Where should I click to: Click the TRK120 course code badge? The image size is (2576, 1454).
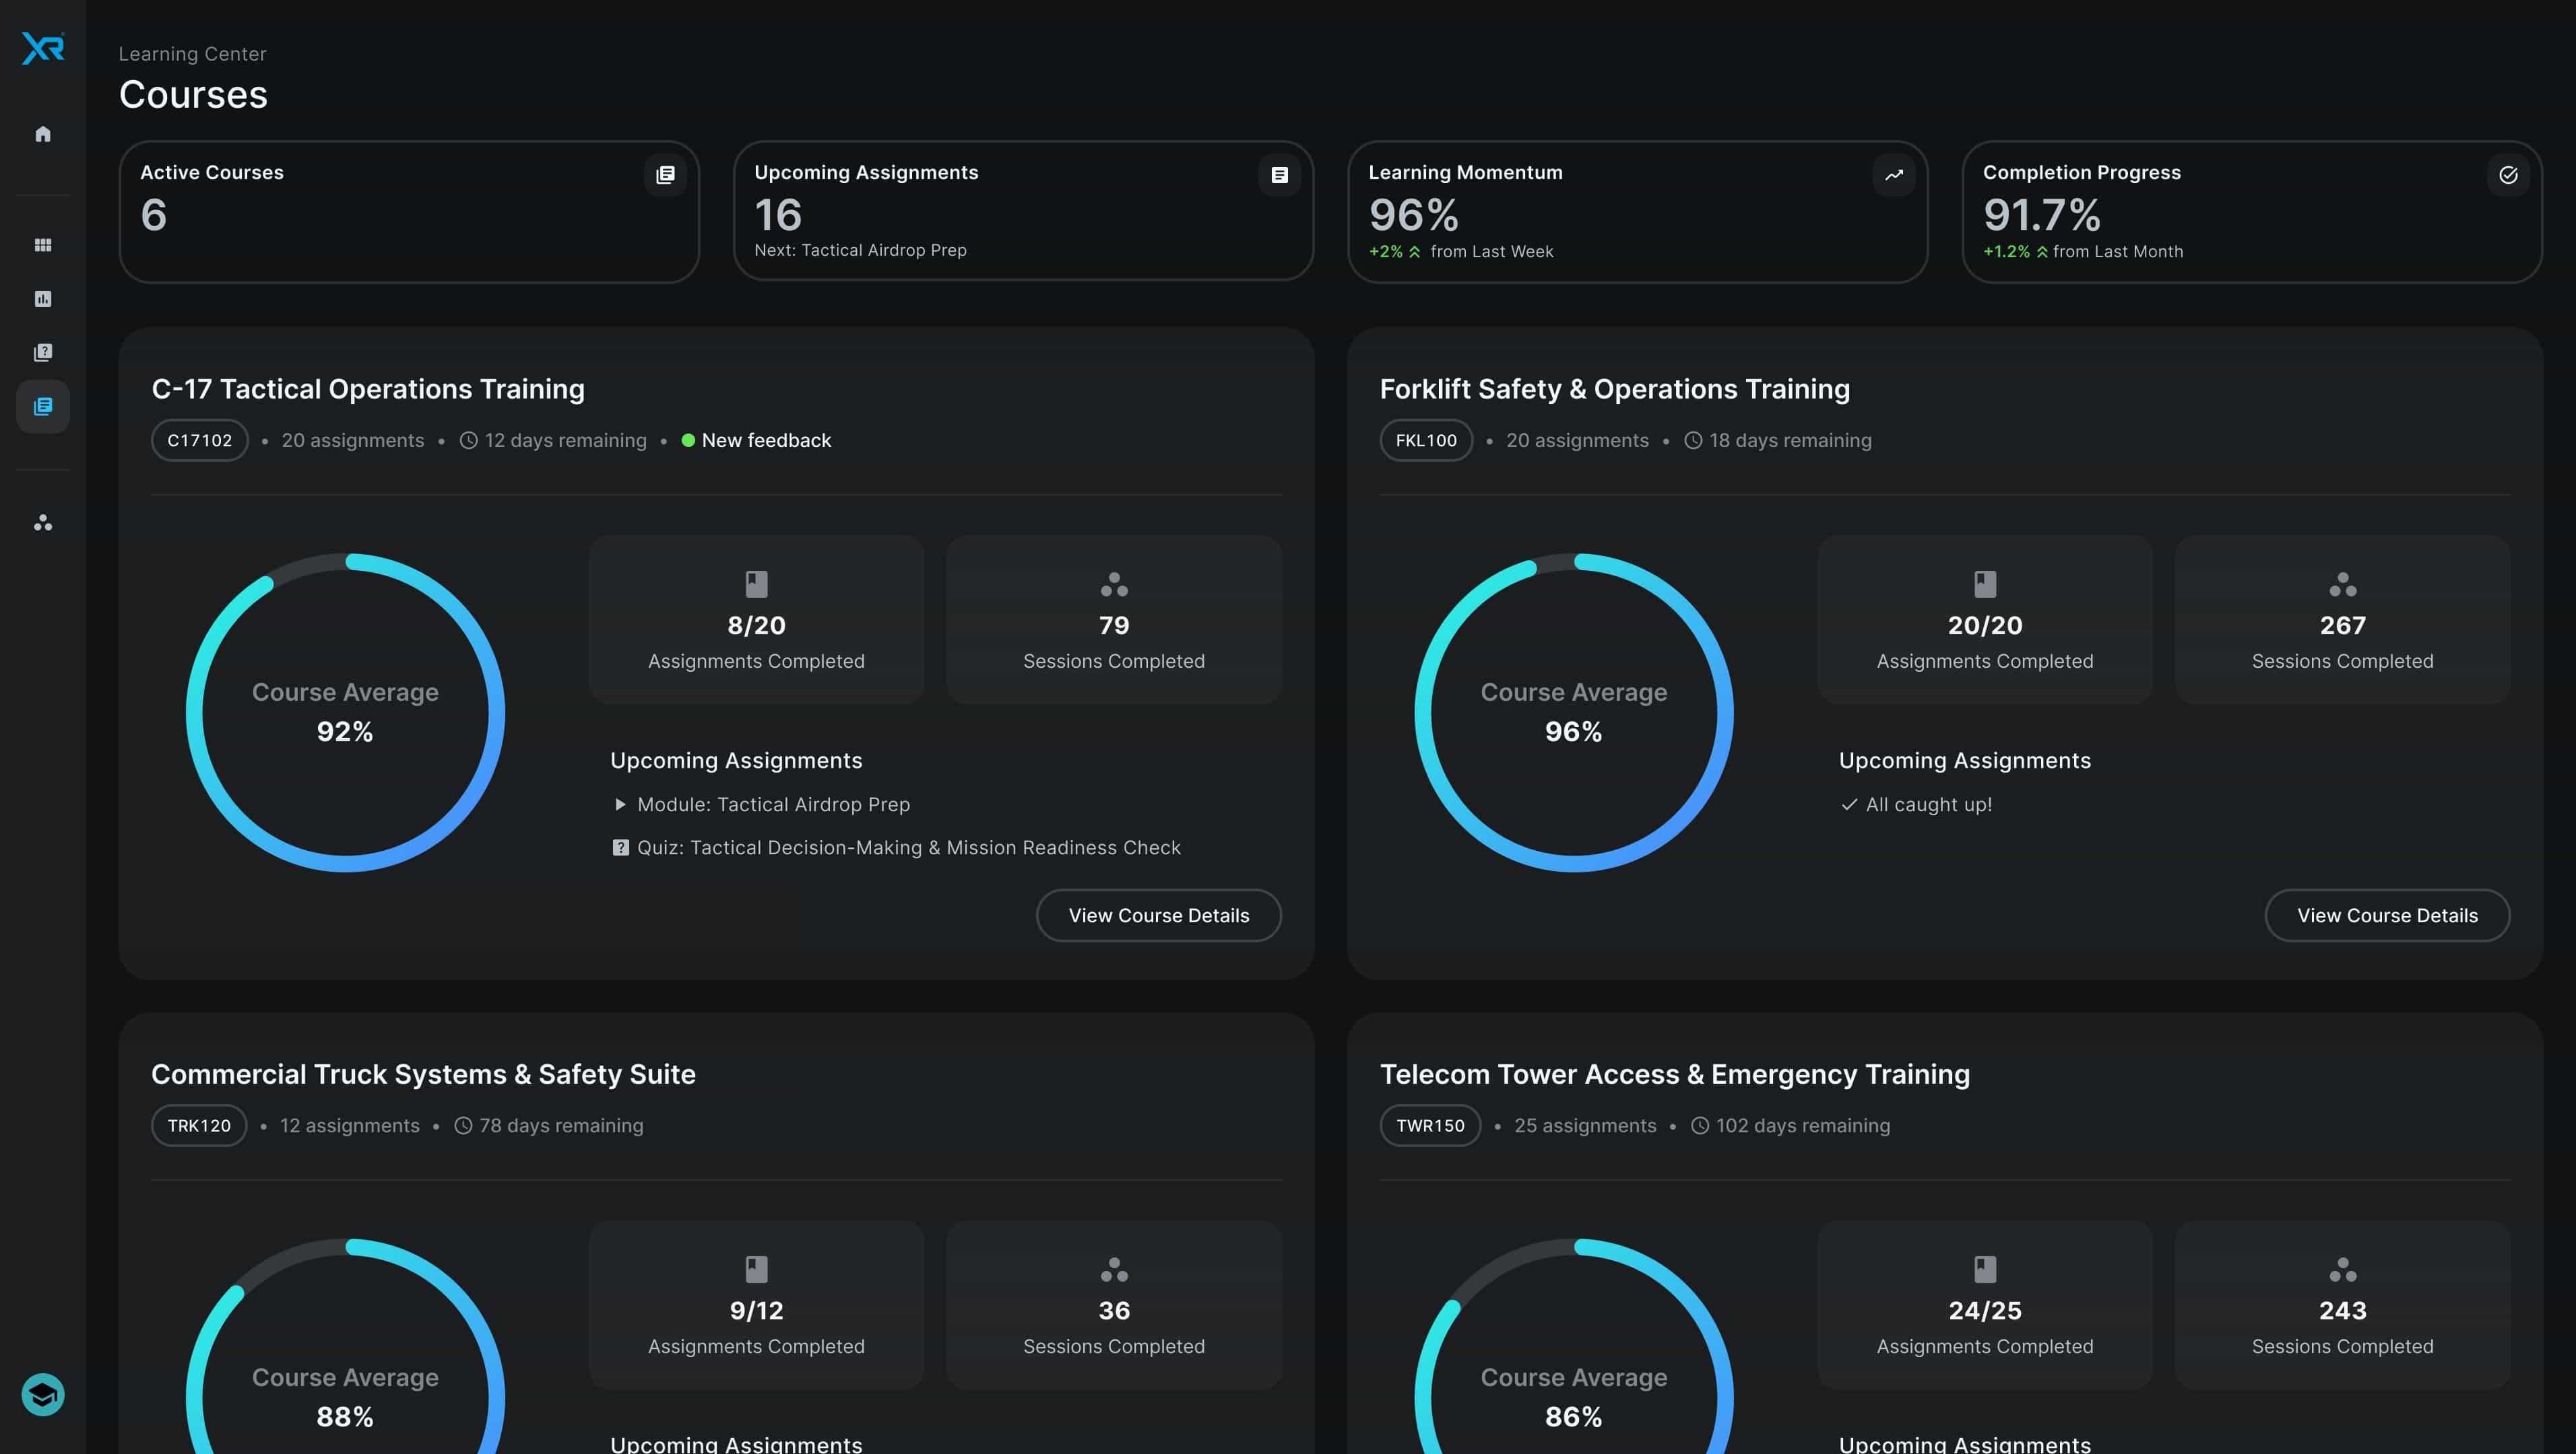[x=199, y=1126]
